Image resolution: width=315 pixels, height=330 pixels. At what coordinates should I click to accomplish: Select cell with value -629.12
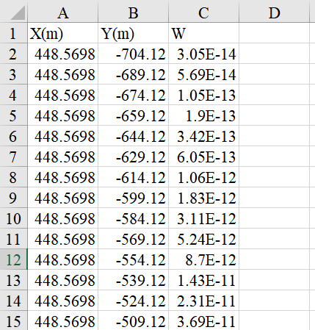pos(134,157)
